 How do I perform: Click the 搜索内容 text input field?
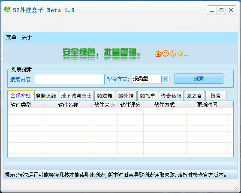[x=69, y=79]
